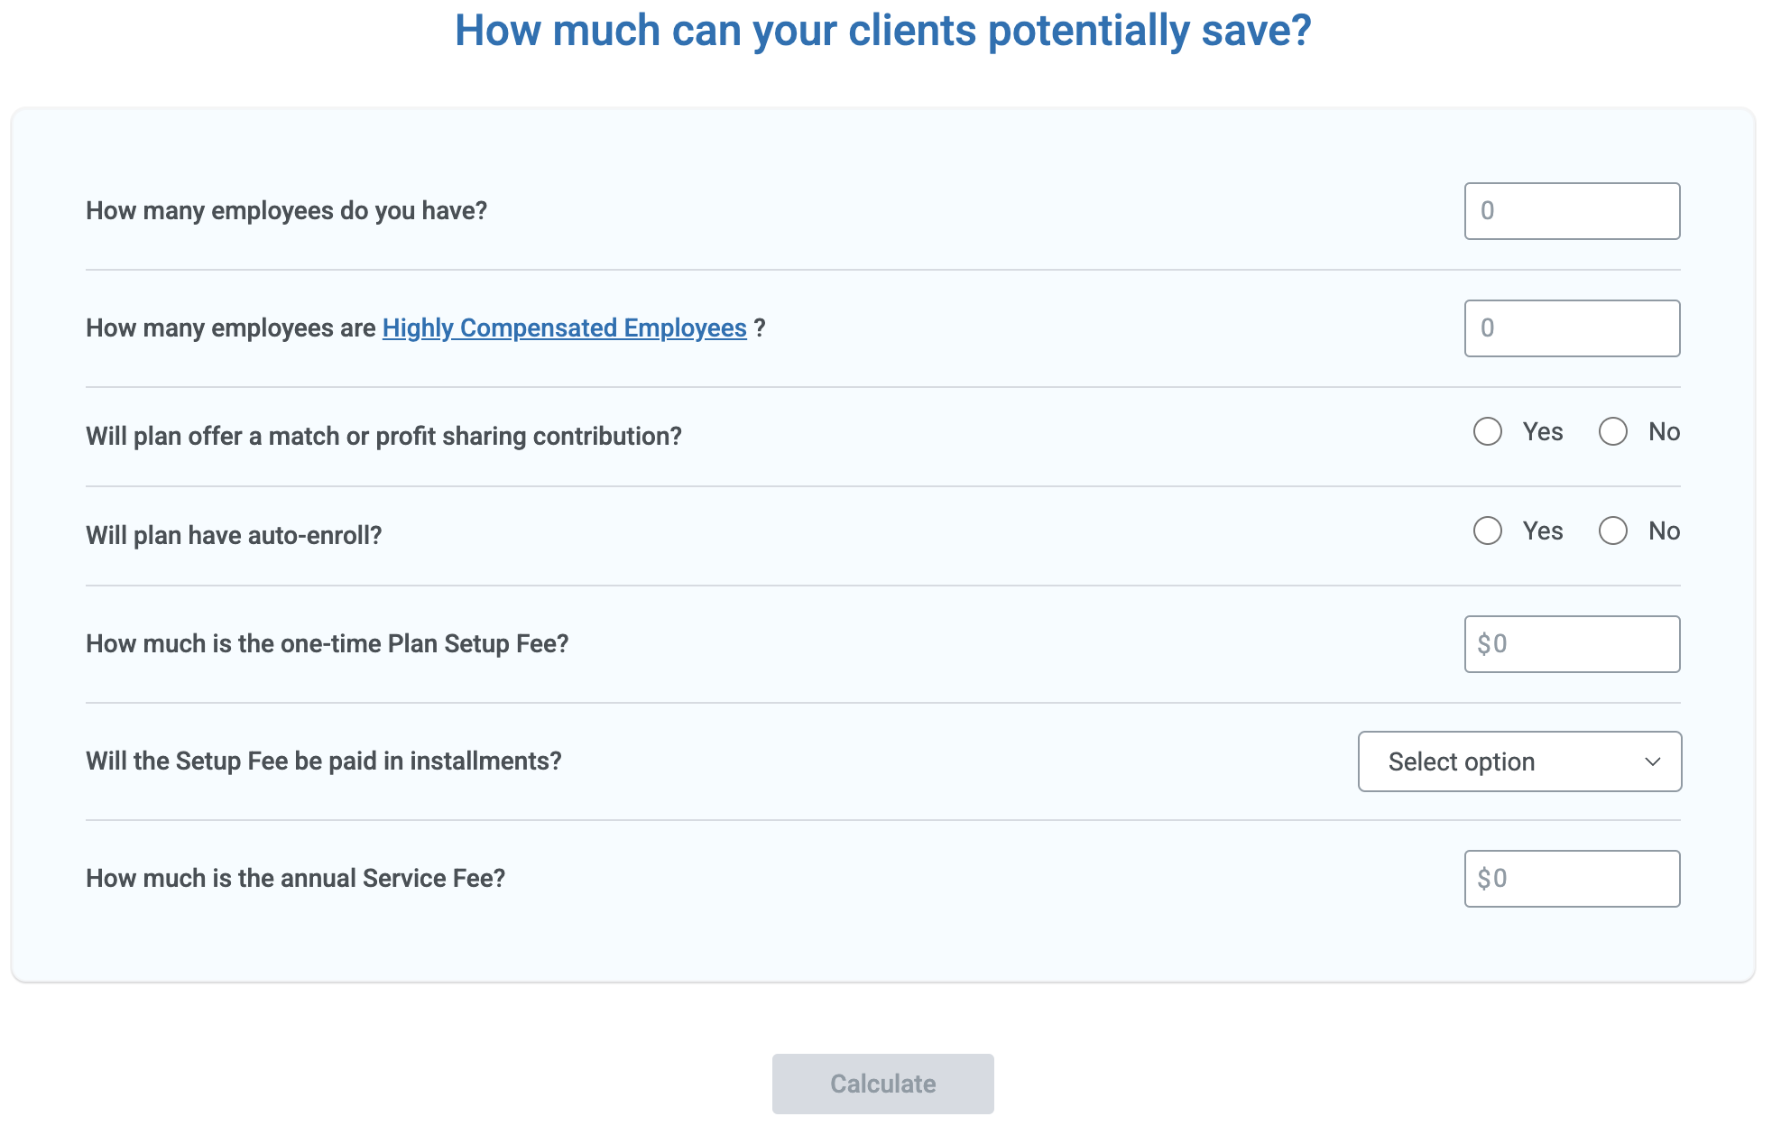This screenshot has width=1772, height=1135.
Task: Click the annual Service Fee input
Action: click(1572, 878)
